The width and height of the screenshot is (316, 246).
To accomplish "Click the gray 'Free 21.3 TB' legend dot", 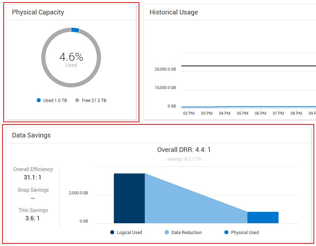I will click(77, 100).
